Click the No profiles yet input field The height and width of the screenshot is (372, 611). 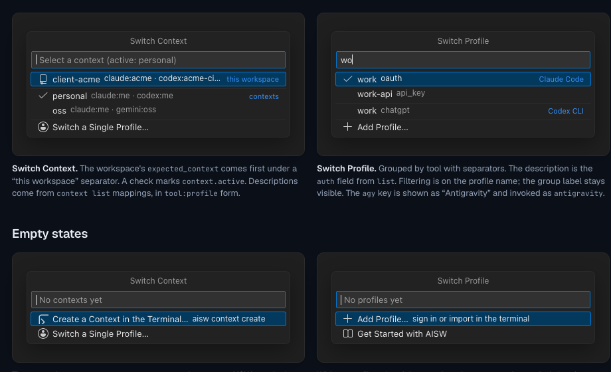coord(463,300)
